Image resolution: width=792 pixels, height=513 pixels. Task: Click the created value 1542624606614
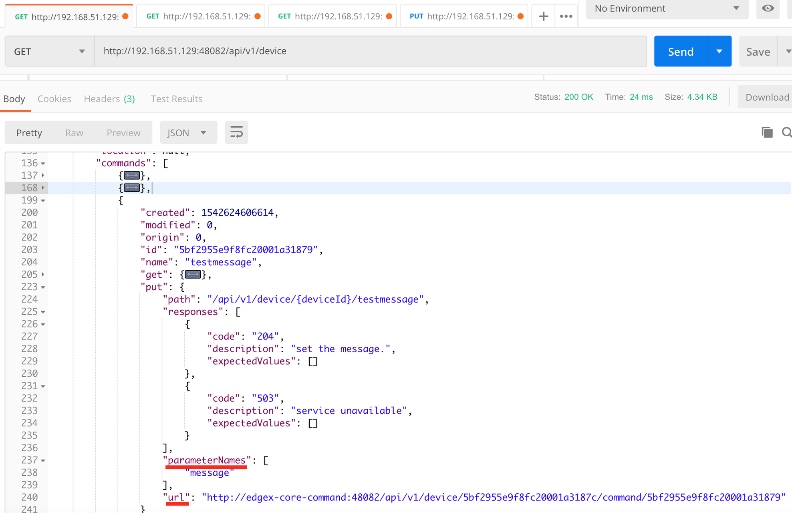pos(237,212)
